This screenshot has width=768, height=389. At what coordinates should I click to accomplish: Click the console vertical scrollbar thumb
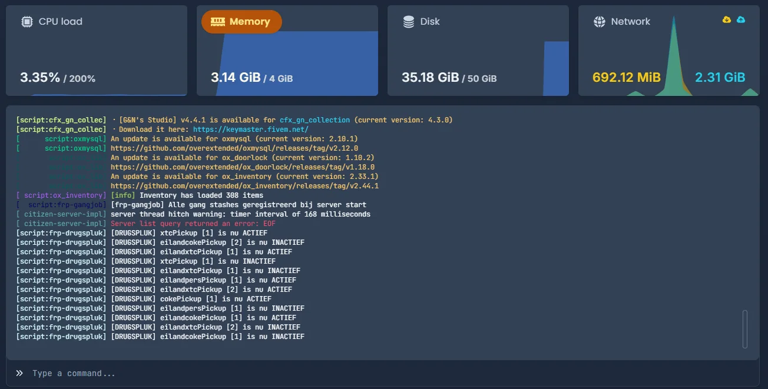(x=745, y=329)
